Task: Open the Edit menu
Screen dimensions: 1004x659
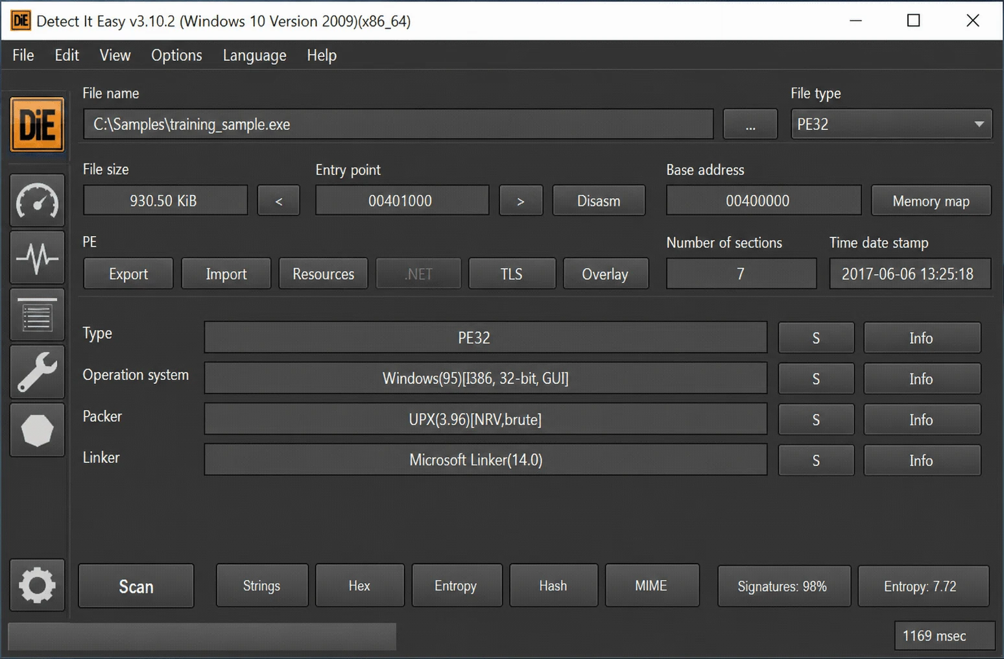Action: pyautogui.click(x=67, y=55)
